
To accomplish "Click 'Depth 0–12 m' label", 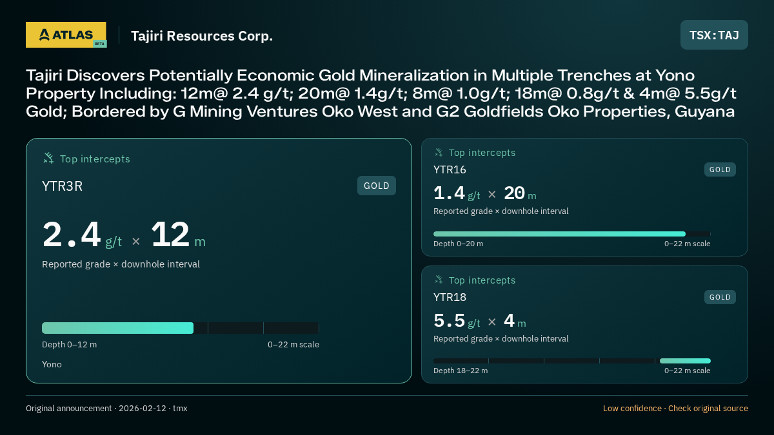I will click(x=69, y=344).
